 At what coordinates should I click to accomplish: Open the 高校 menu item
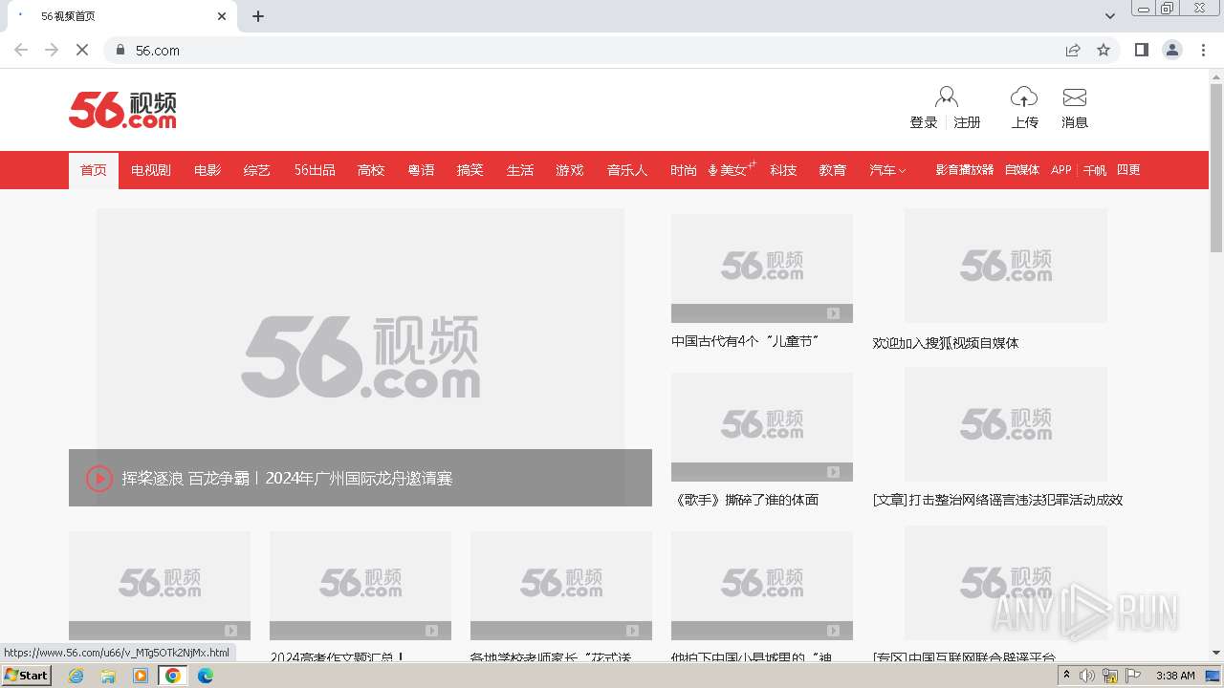pyautogui.click(x=371, y=170)
